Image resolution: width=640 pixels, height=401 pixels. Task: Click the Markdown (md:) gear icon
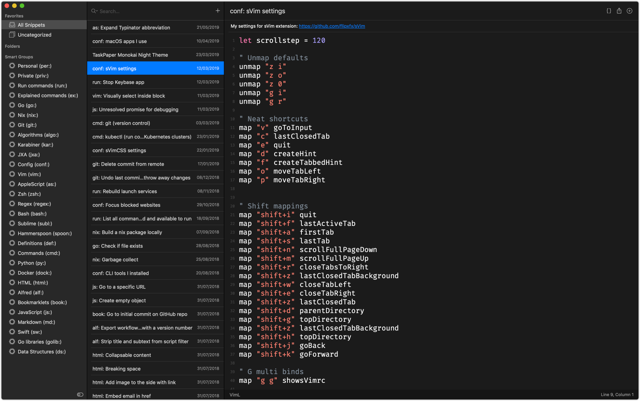12,322
